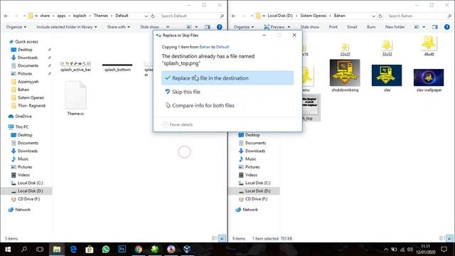Select splash_active_bar file

pos(76,66)
